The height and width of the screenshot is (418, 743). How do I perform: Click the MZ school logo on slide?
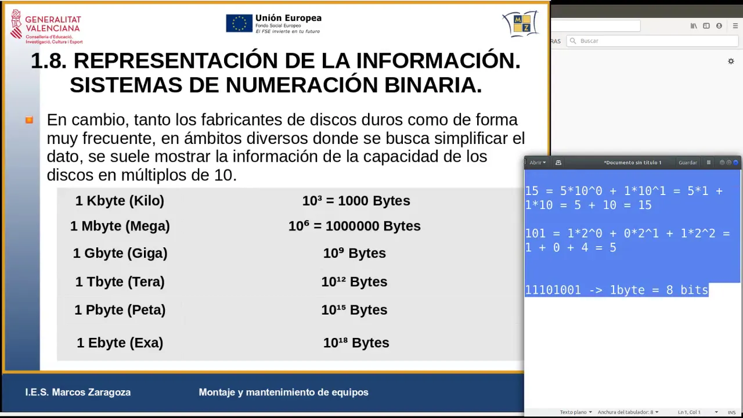point(520,24)
